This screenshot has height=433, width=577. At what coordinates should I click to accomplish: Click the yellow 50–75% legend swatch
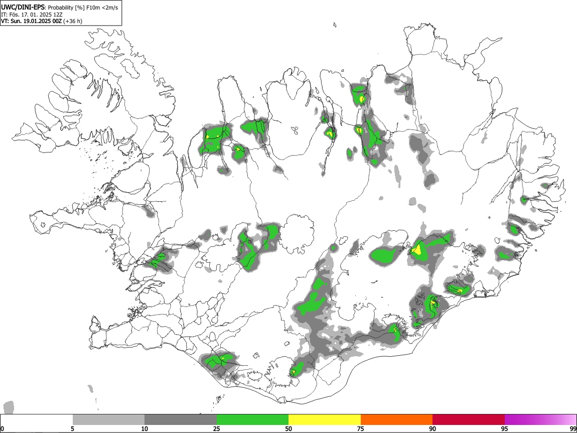(x=325, y=420)
